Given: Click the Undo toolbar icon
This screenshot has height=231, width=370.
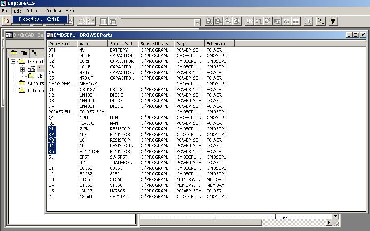Looking at the screenshot, I should (x=82, y=21).
